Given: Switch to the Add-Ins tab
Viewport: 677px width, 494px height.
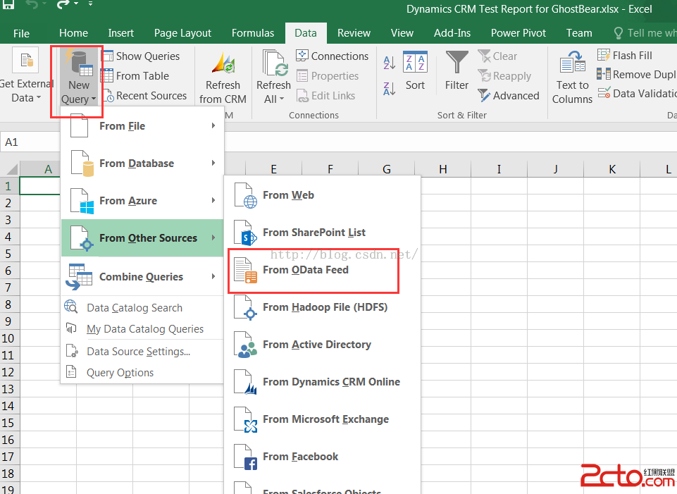Looking at the screenshot, I should (x=452, y=33).
